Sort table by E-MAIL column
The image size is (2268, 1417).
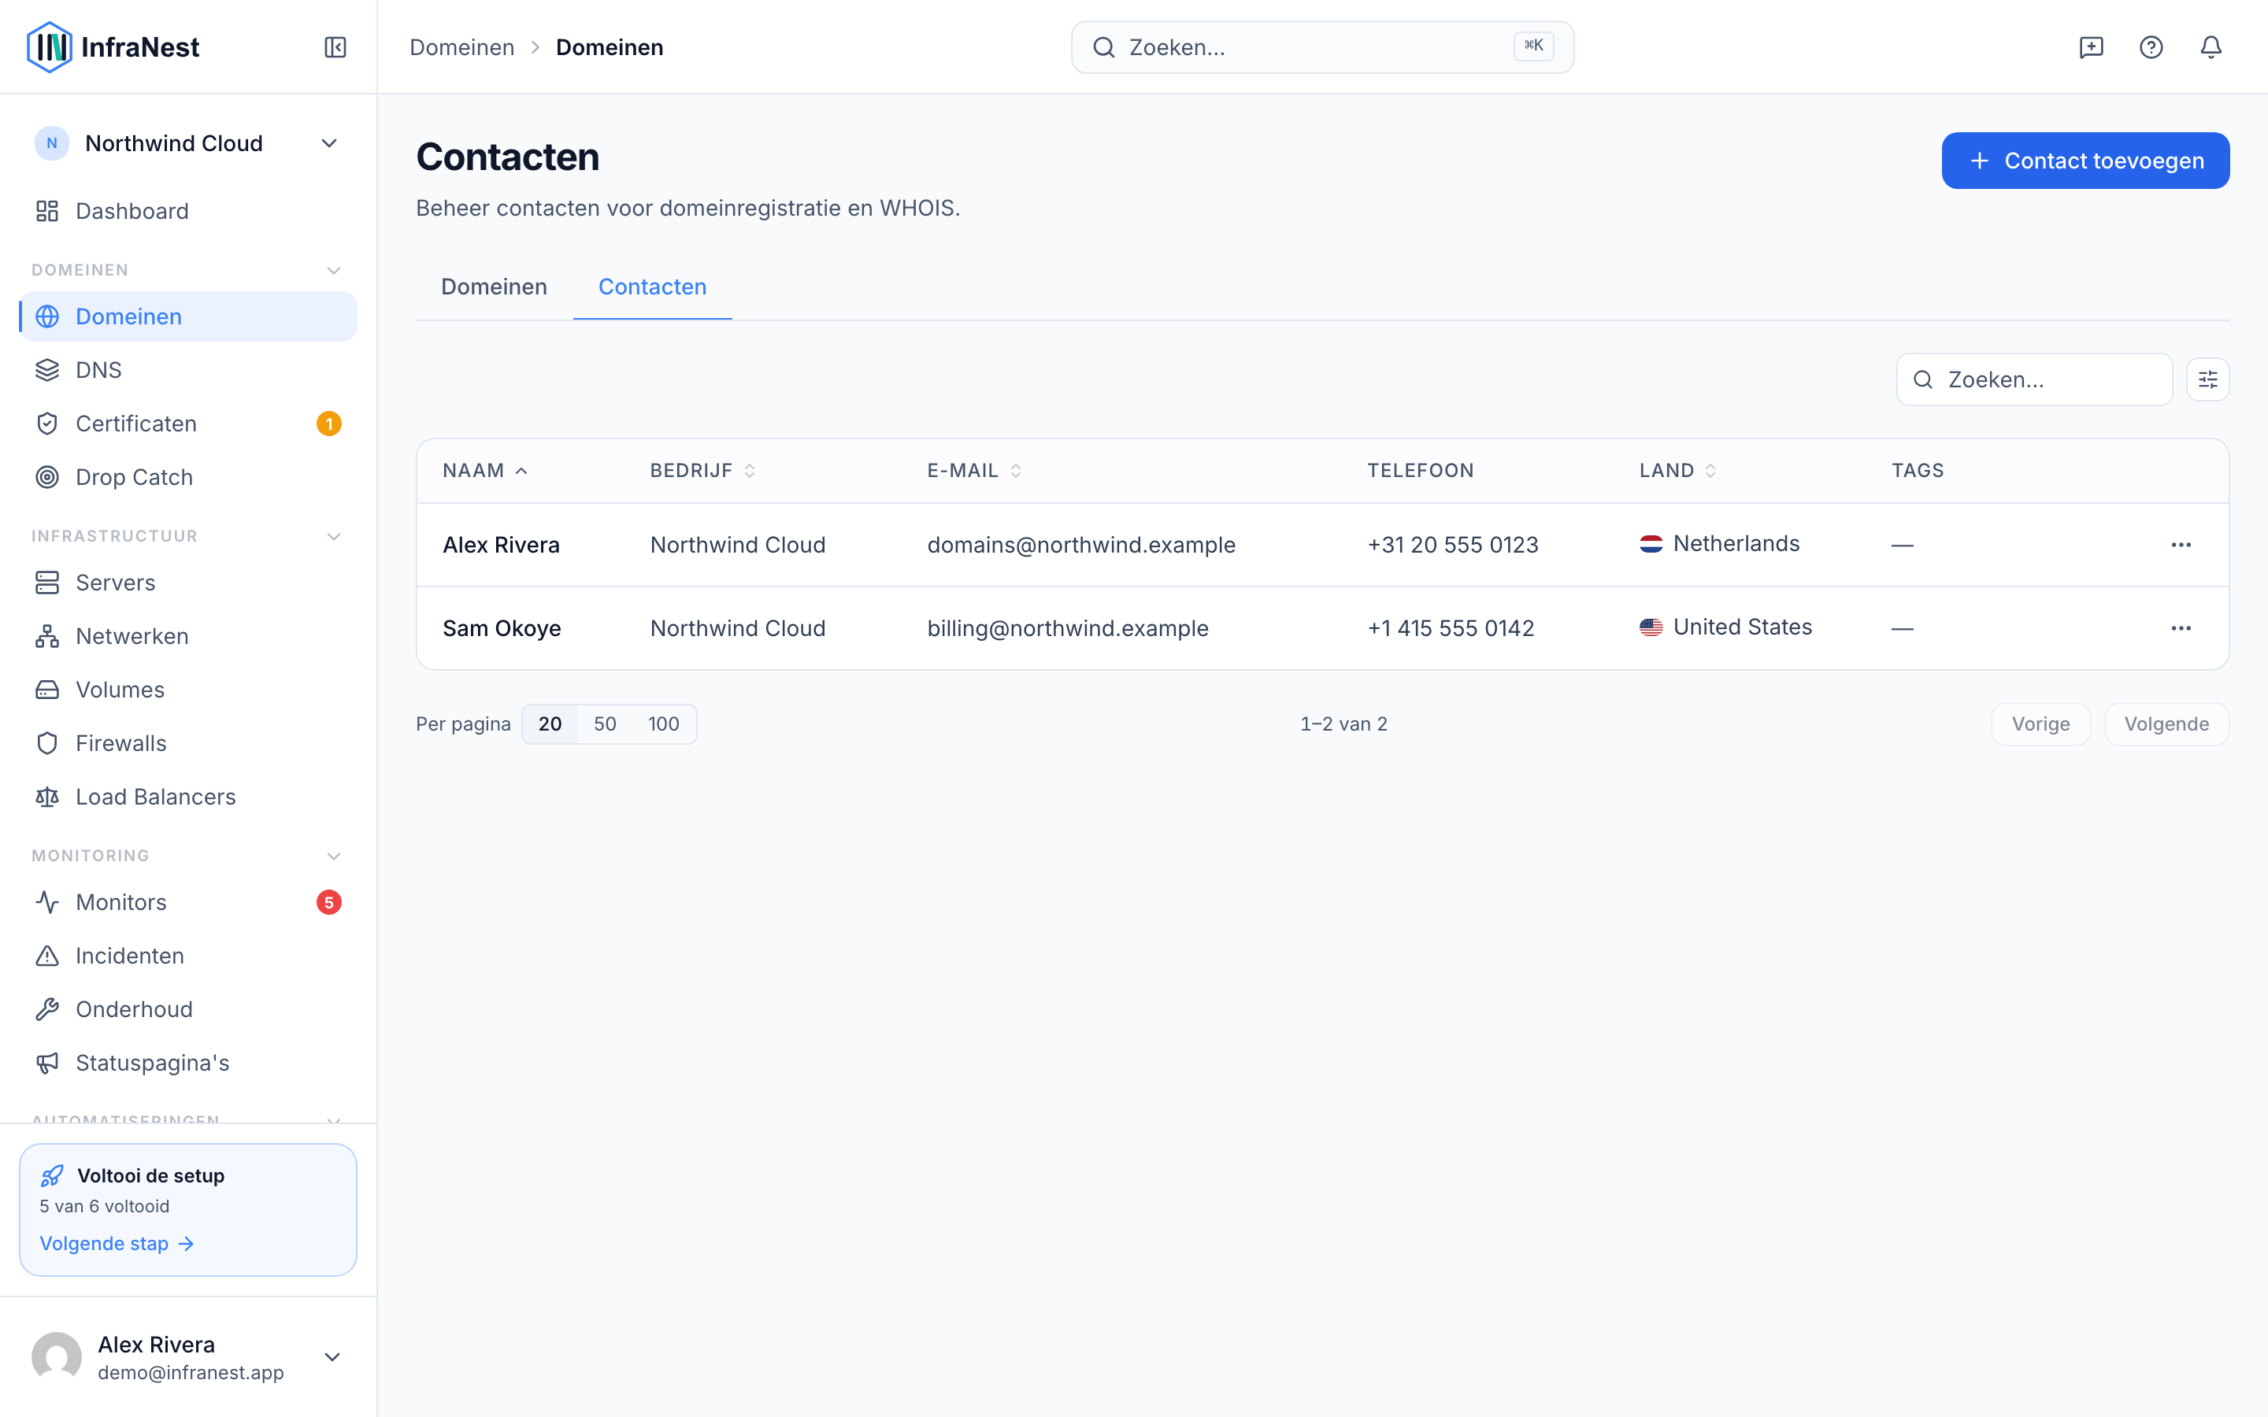pyautogui.click(x=975, y=471)
